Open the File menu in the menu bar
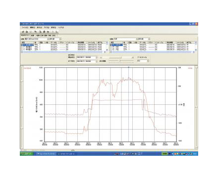 [25, 28]
